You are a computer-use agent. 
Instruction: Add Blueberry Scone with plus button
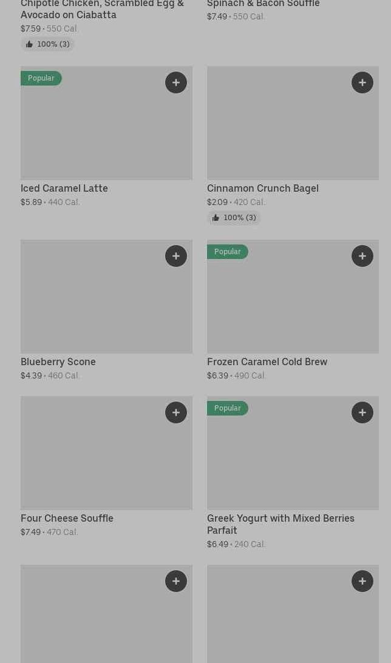[x=176, y=256]
